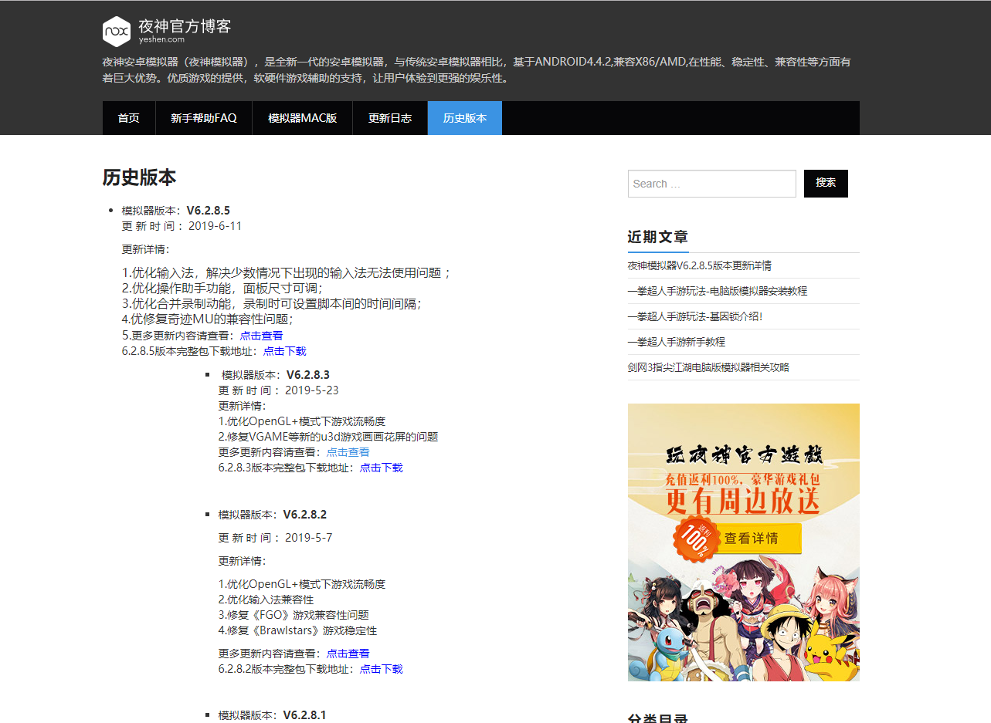Click line 2.优化操作助手功能，面板尺寸可调
Image resolution: width=991 pixels, height=723 pixels.
click(222, 288)
